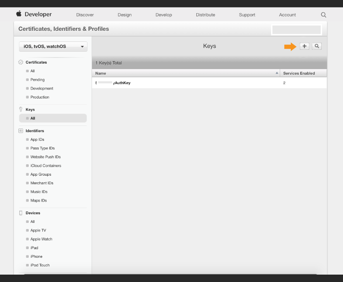343x282 pixels.
Task: Click the Certificates gear icon
Action: (21, 62)
